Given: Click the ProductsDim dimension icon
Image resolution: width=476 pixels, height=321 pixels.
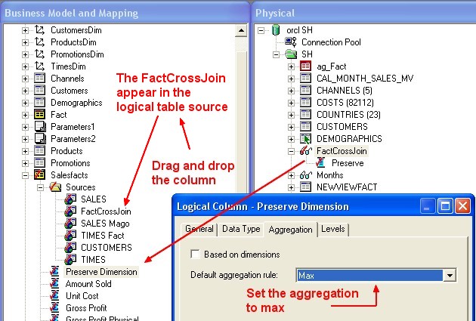Looking at the screenshot, I should (x=40, y=42).
